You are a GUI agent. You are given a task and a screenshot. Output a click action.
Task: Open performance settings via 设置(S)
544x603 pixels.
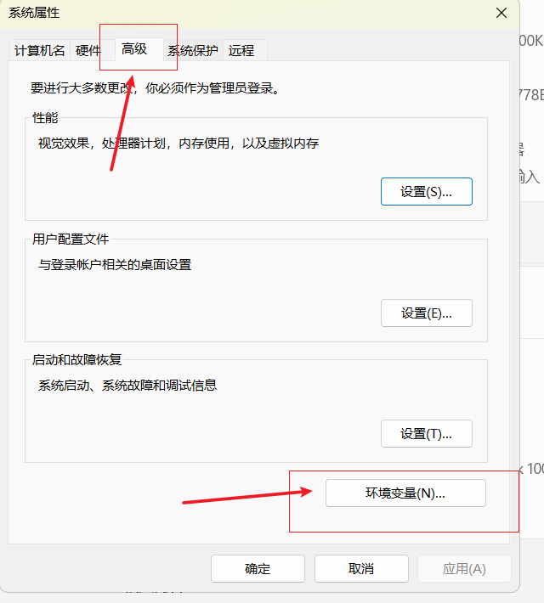point(427,191)
